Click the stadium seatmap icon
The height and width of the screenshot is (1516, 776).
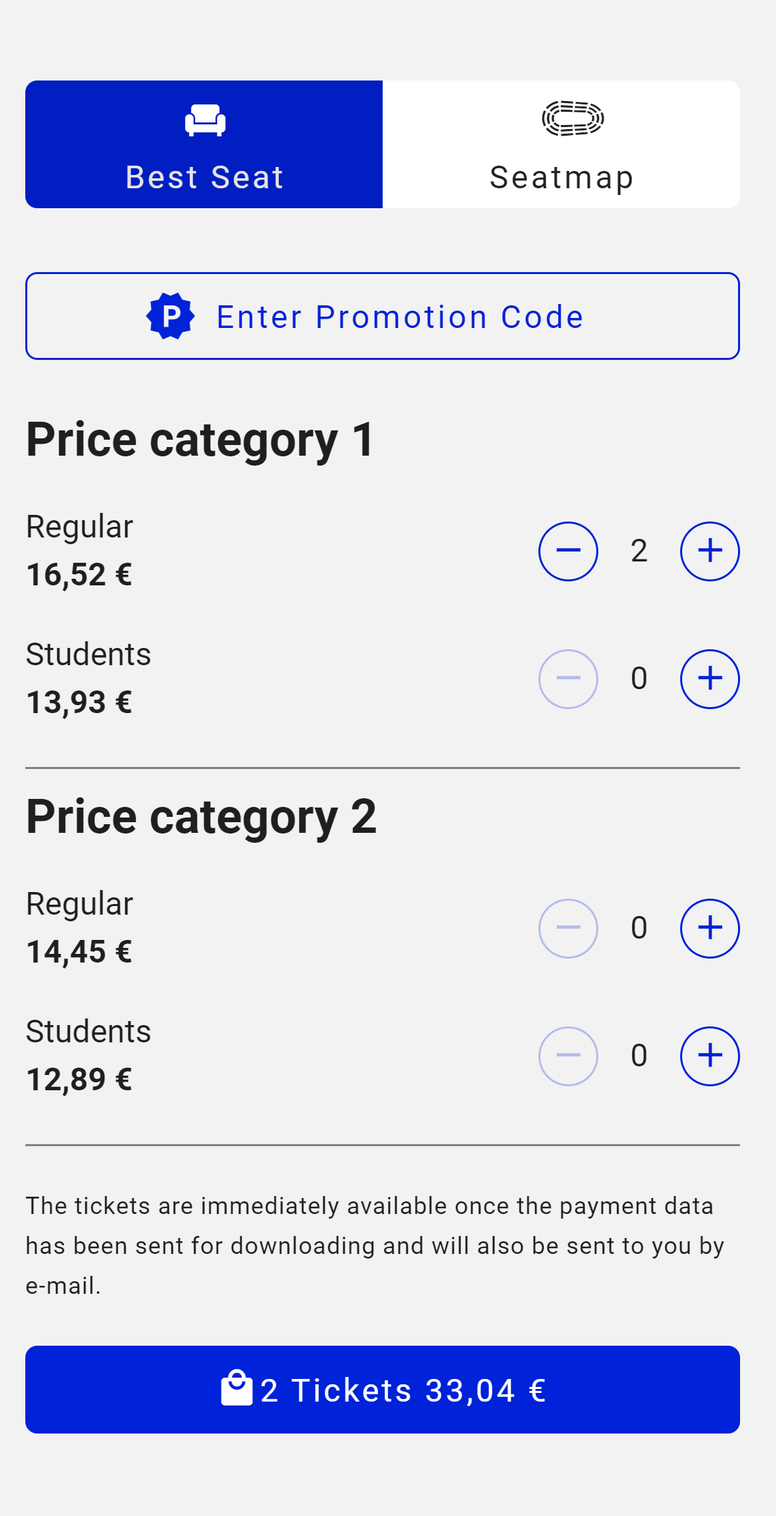572,118
